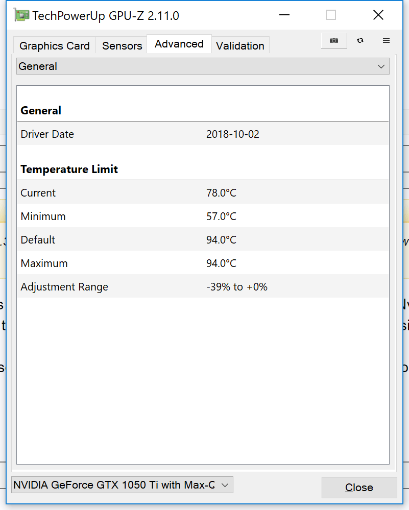Image resolution: width=409 pixels, height=510 pixels.
Task: Click the Current temperature value 78.0°C
Action: pyautogui.click(x=221, y=193)
